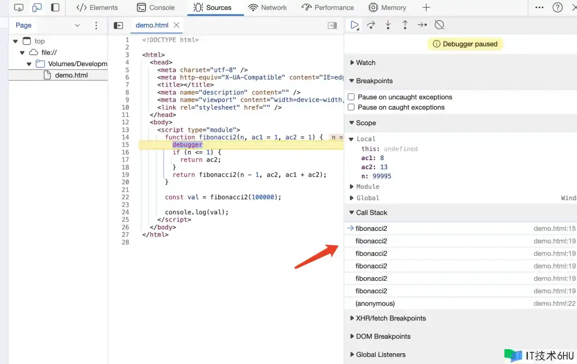Step into next function call
The height and width of the screenshot is (364, 577).
(x=388, y=25)
